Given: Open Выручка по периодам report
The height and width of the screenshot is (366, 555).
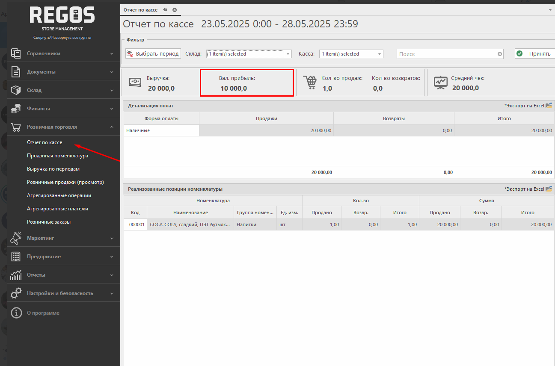Looking at the screenshot, I should pyautogui.click(x=53, y=169).
